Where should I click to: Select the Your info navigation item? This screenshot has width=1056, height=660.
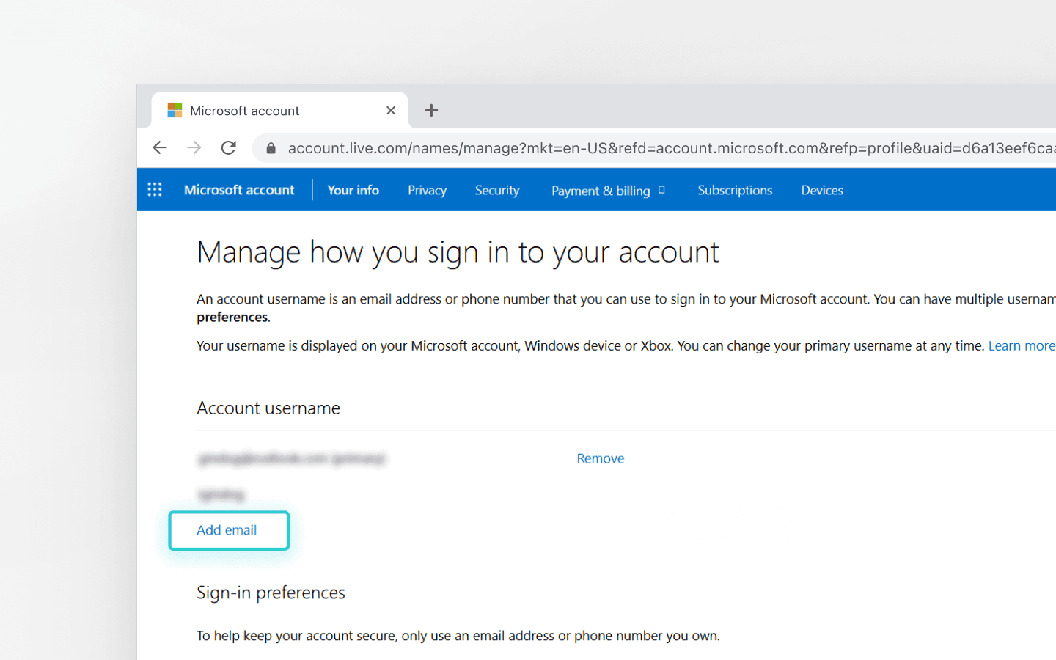tap(353, 190)
